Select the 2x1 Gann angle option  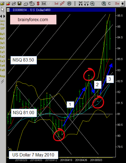pos(2,47)
